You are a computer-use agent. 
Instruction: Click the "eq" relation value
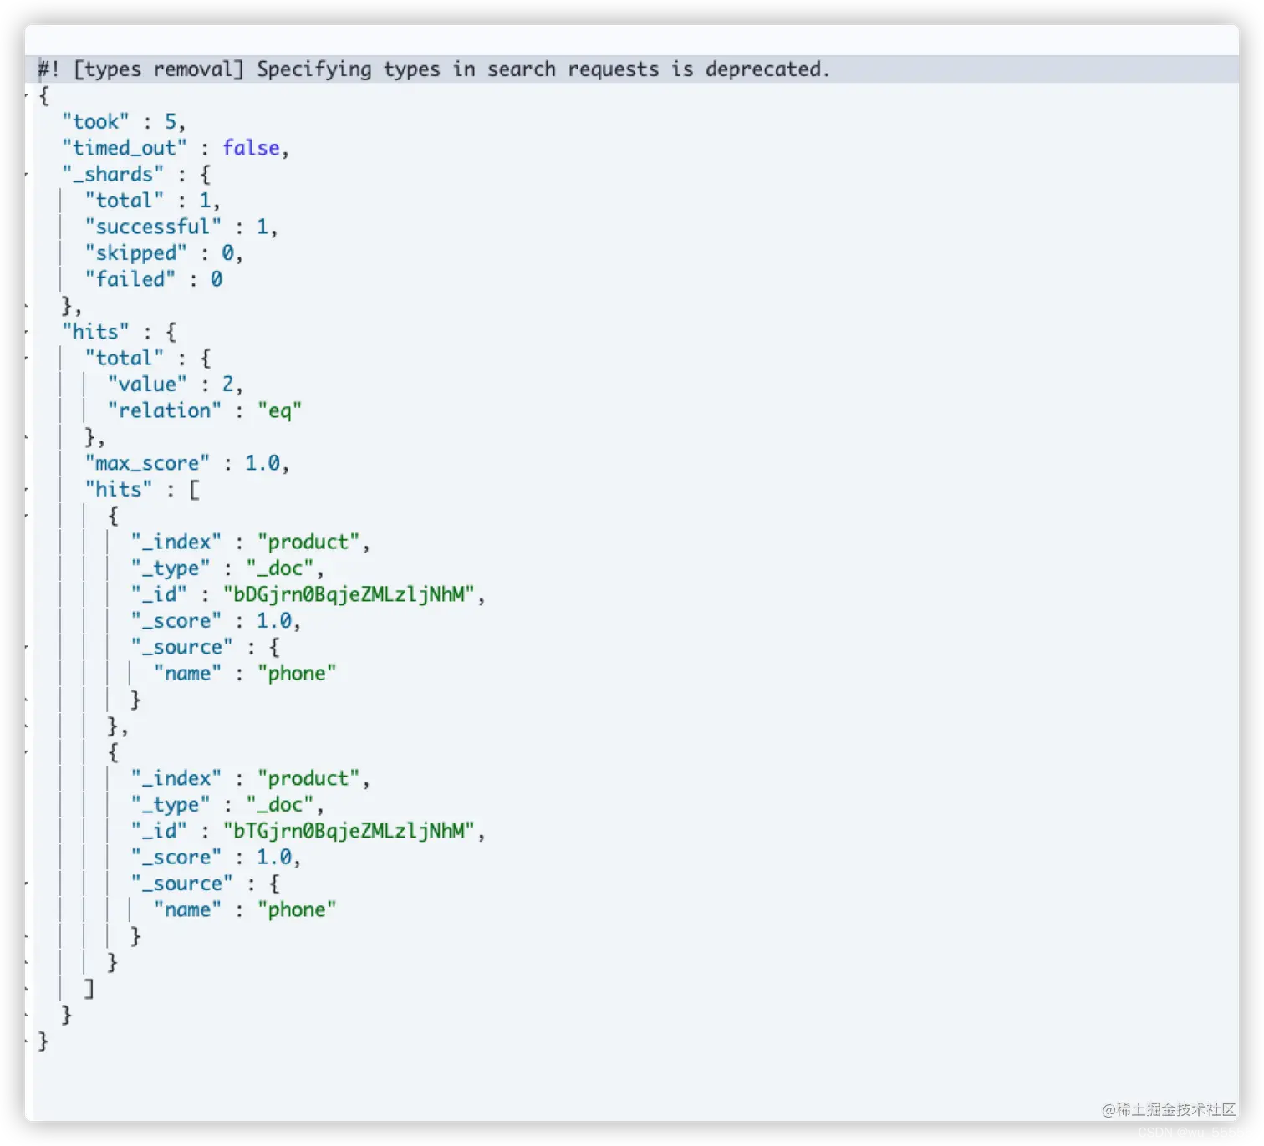tap(279, 410)
